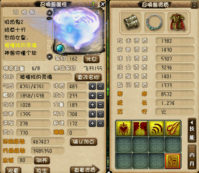Select the flaming claw skill icon
Screen dimensions: 199x173
click(173, 128)
